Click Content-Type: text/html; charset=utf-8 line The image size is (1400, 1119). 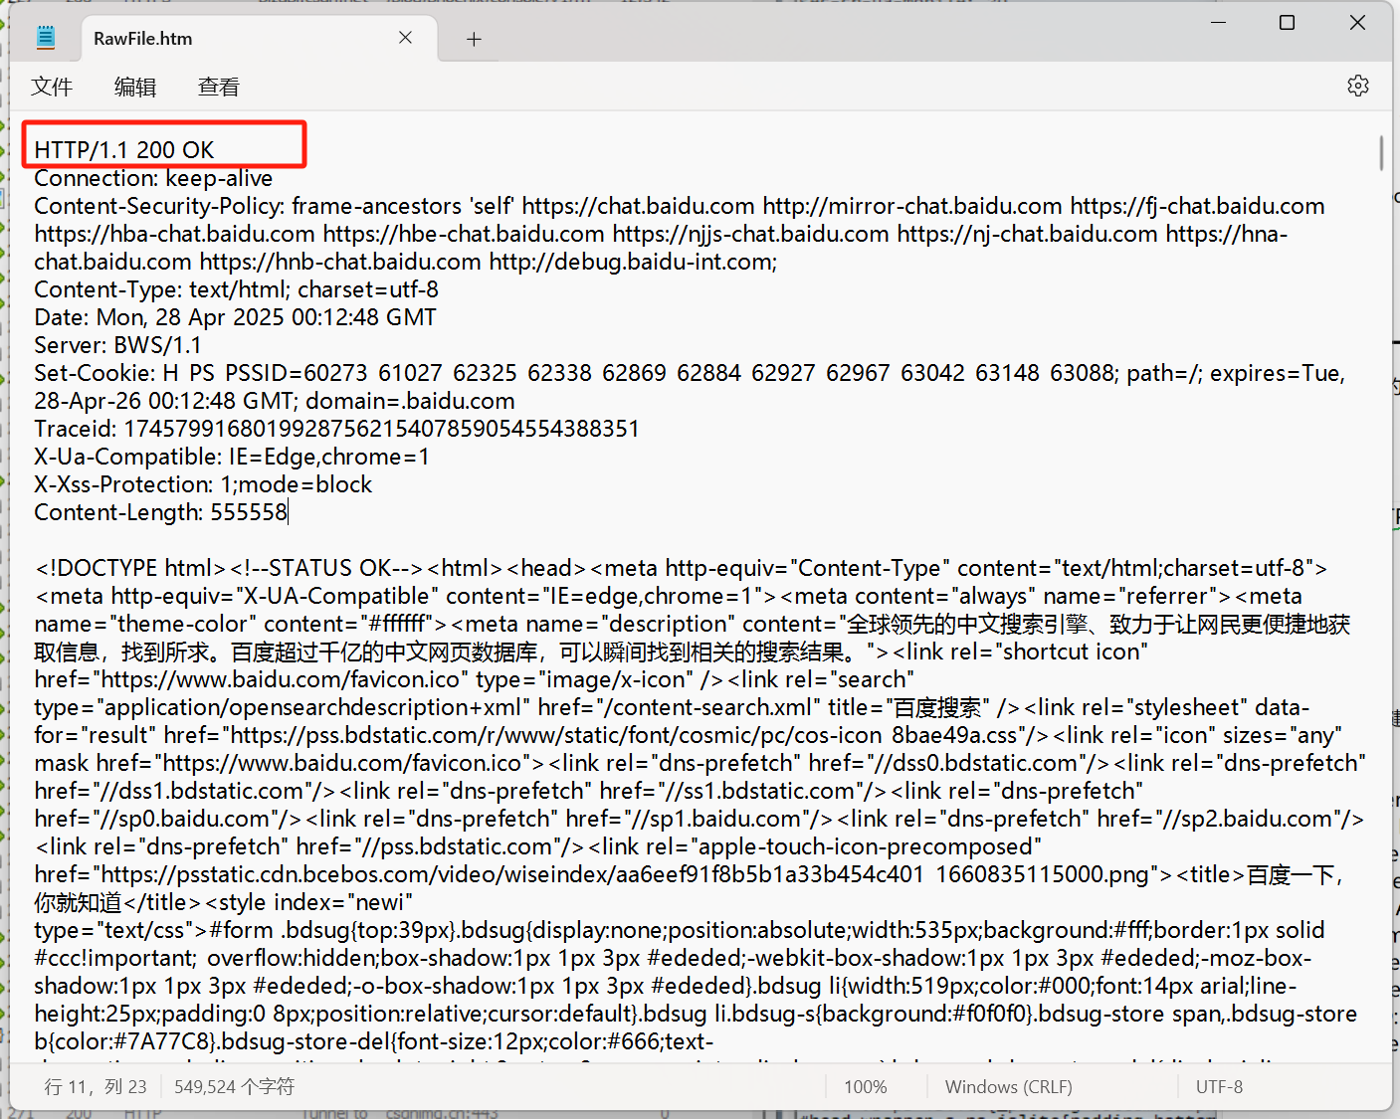pyautogui.click(x=236, y=289)
